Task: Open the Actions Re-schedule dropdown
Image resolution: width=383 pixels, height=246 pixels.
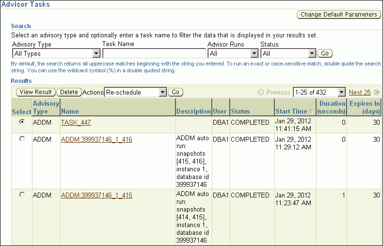Action: [x=135, y=92]
